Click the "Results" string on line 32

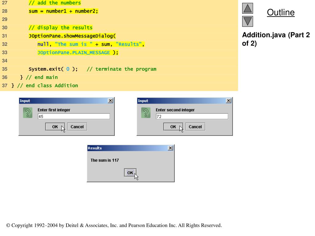click(x=129, y=44)
